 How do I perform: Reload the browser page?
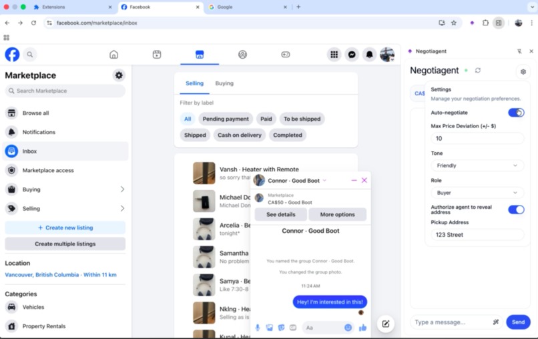tap(33, 23)
